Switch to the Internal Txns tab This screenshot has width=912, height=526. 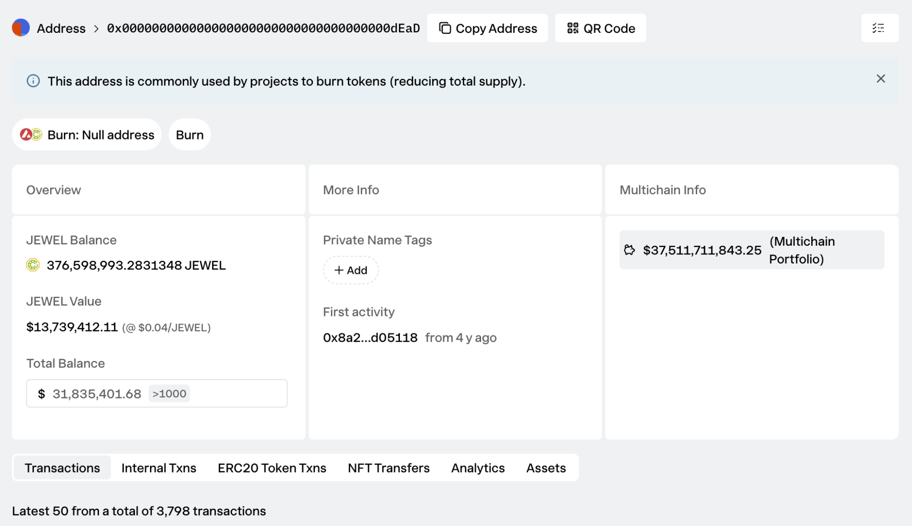tap(159, 468)
